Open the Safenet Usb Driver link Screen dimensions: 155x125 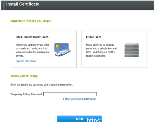point(26,61)
